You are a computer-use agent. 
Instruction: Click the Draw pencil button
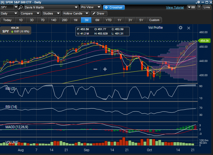(x=99, y=13)
